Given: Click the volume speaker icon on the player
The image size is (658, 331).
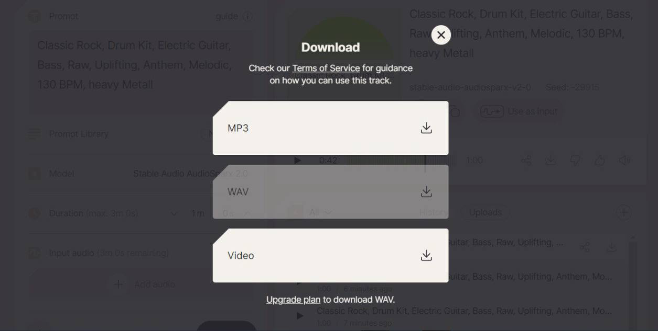Looking at the screenshot, I should [x=624, y=160].
